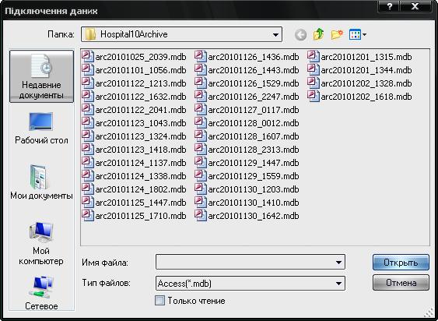
Task: Go up one folder level icon
Action: pos(318,34)
